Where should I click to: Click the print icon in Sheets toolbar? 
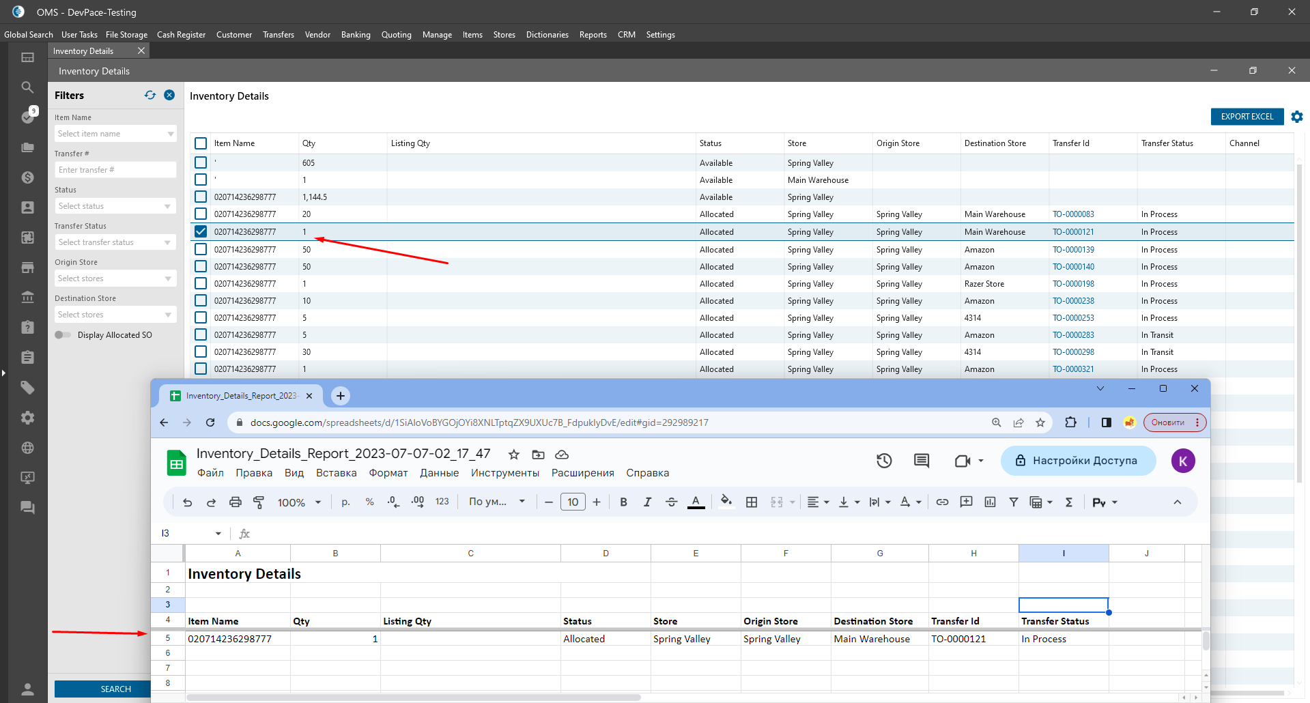[236, 502]
